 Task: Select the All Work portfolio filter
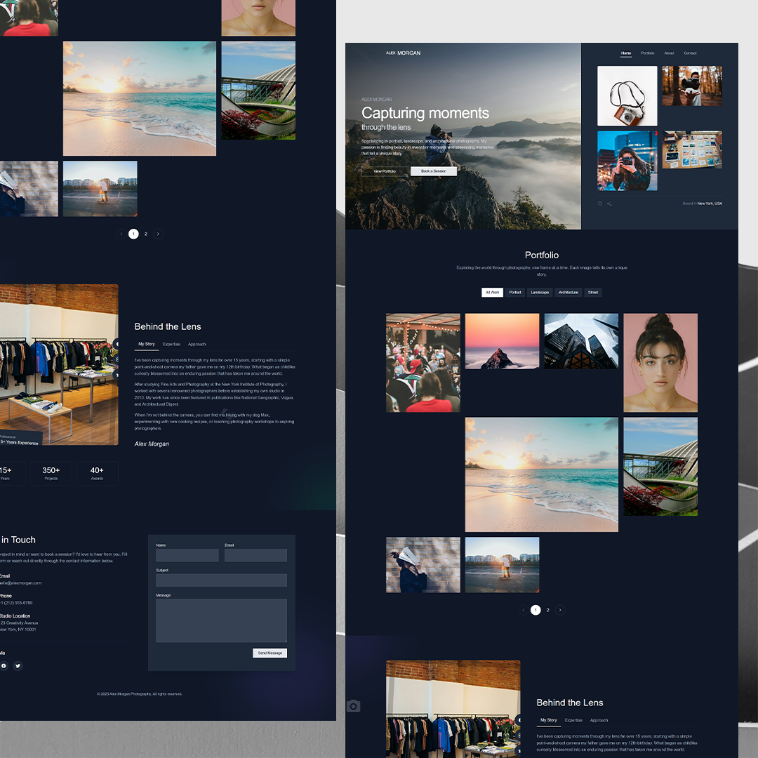(492, 293)
